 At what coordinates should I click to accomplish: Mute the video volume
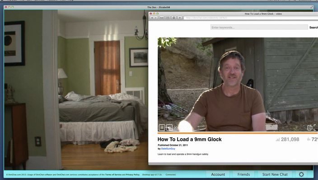point(169,127)
